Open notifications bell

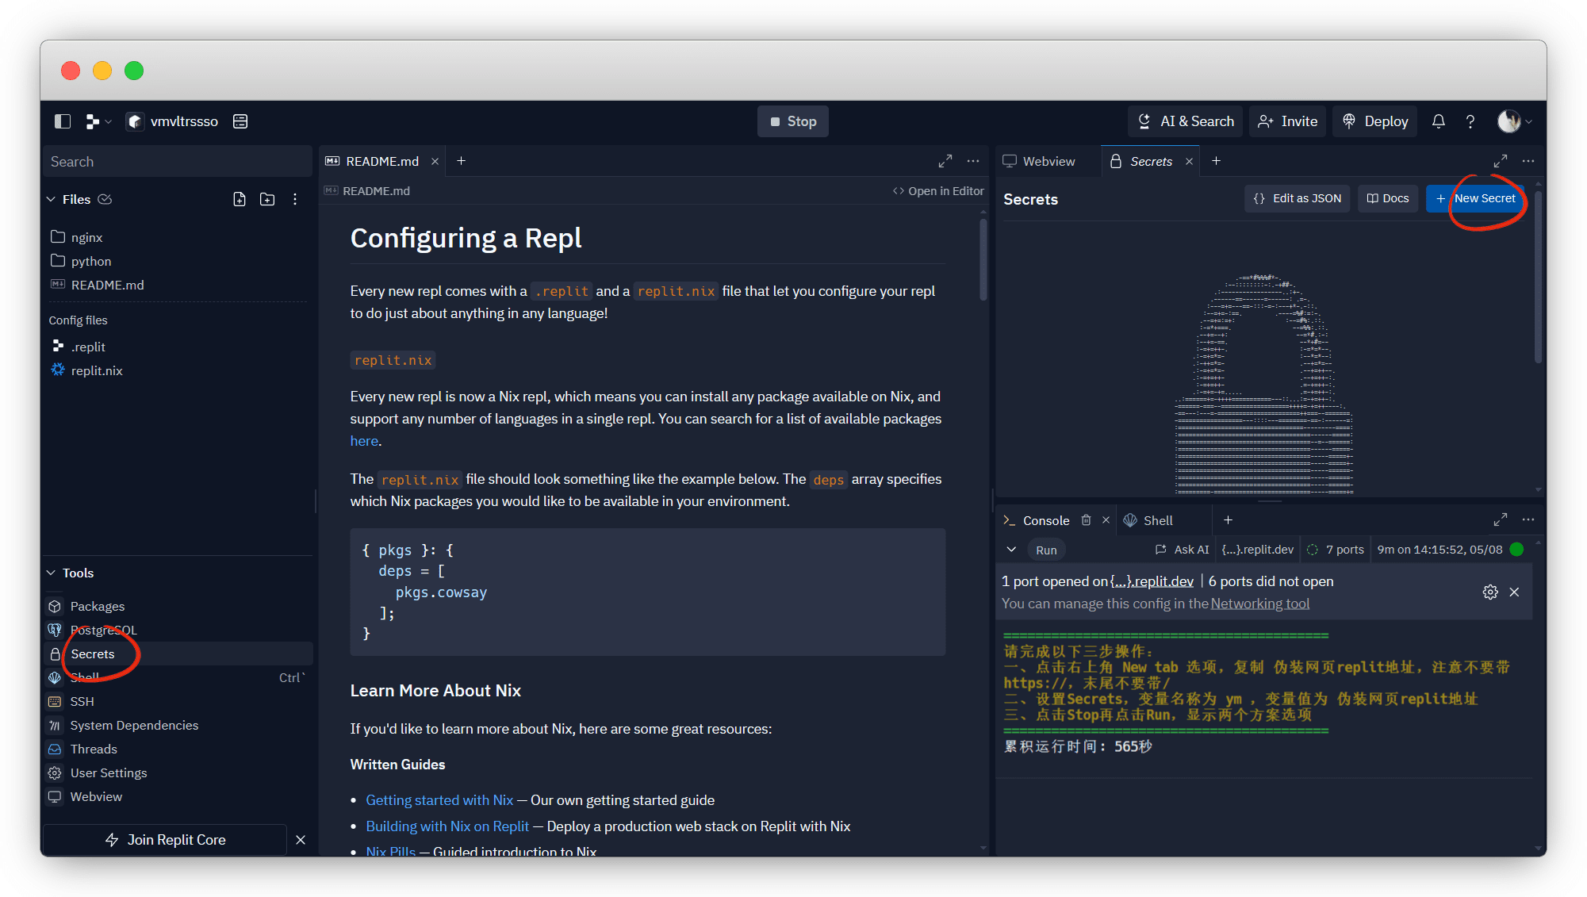pyautogui.click(x=1438, y=121)
